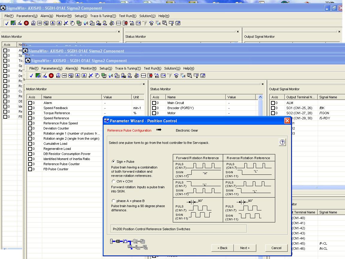The width and height of the screenshot is (345, 259).
Task: Close the Parameter Wizard dialog with the red X
Action: tap(287, 121)
